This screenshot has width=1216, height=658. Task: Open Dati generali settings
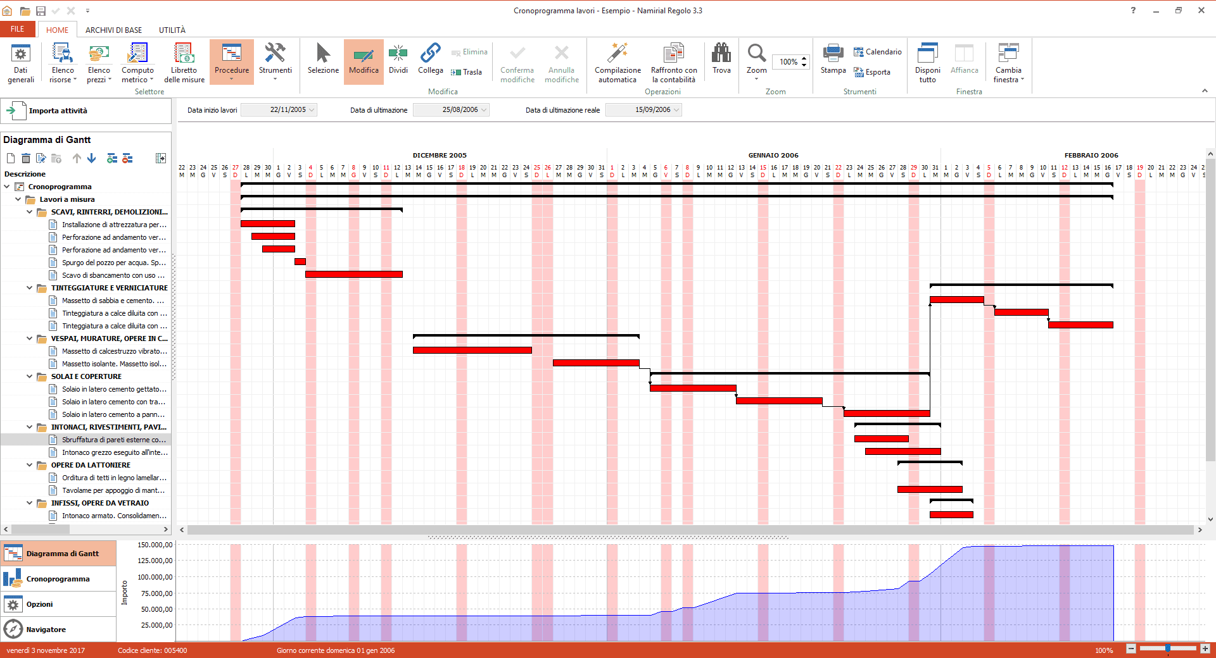(x=21, y=62)
